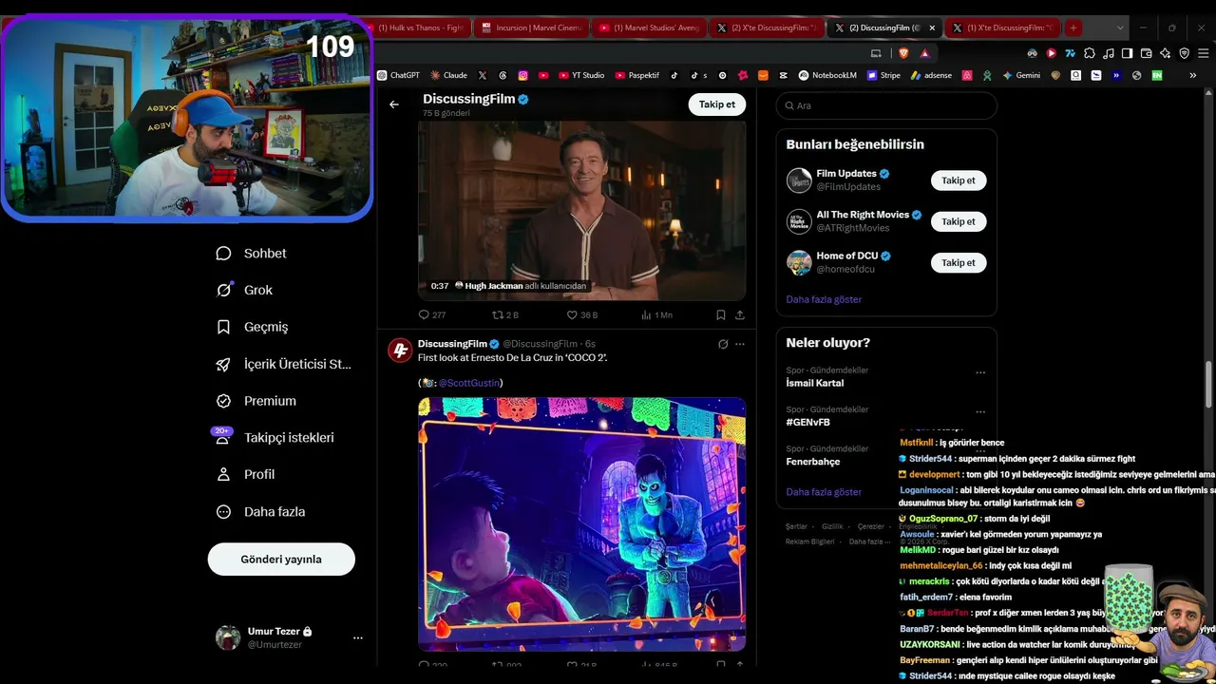Image resolution: width=1216 pixels, height=684 pixels.
Task: Show more trends under Neler oluyor
Action: pyautogui.click(x=824, y=492)
